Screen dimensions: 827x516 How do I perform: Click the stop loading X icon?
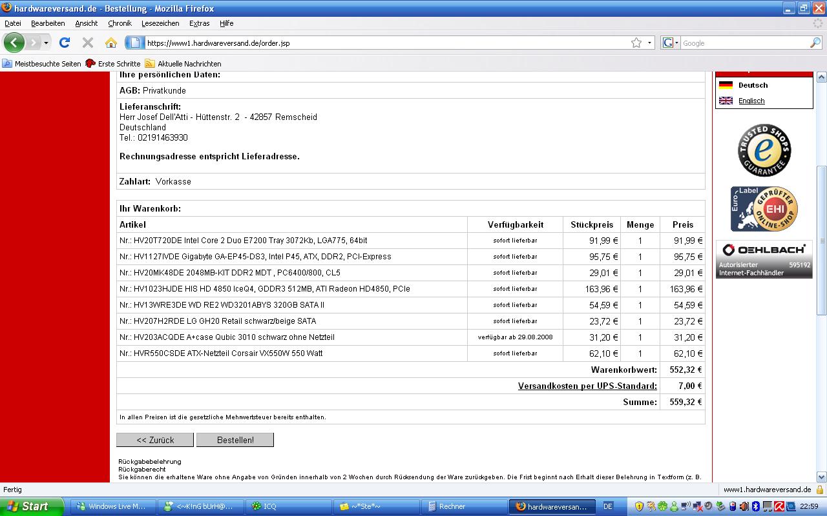[88, 43]
